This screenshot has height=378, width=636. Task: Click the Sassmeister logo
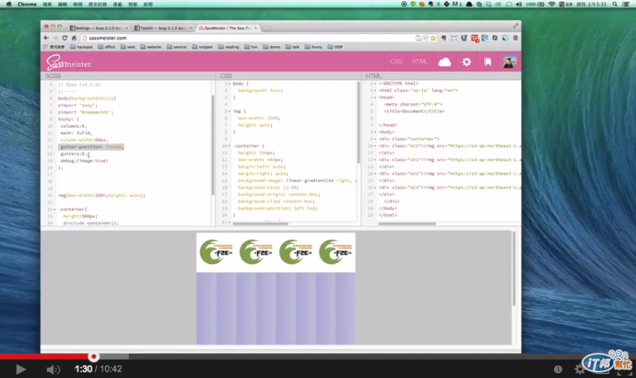(68, 63)
